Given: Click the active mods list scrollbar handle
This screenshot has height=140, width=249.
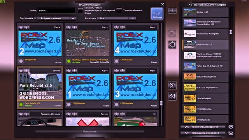Looking at the screenshot, I should [x=231, y=32].
